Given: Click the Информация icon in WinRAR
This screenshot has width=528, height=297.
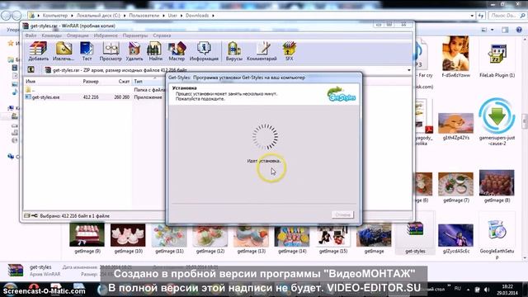Looking at the screenshot, I should (204, 51).
